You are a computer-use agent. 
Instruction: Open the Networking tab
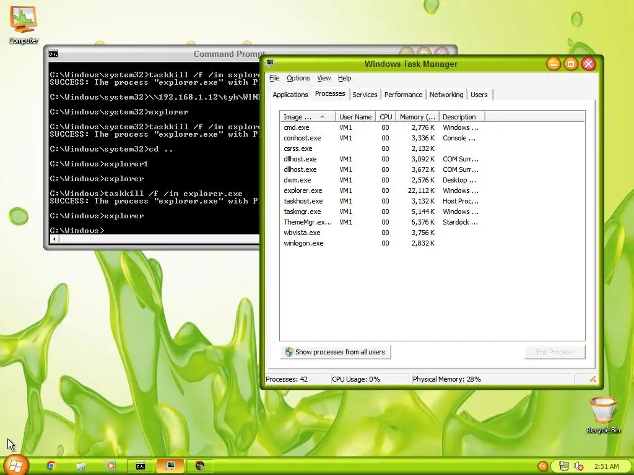pyautogui.click(x=446, y=95)
